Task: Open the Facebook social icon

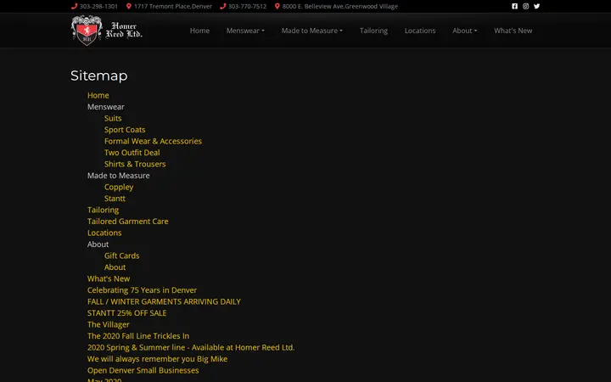Action: [x=515, y=6]
